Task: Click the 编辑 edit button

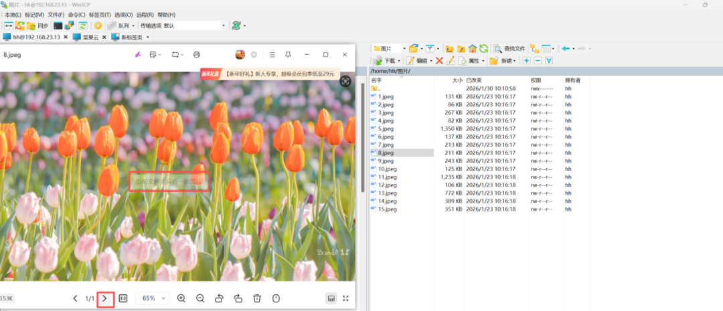Action: click(417, 60)
